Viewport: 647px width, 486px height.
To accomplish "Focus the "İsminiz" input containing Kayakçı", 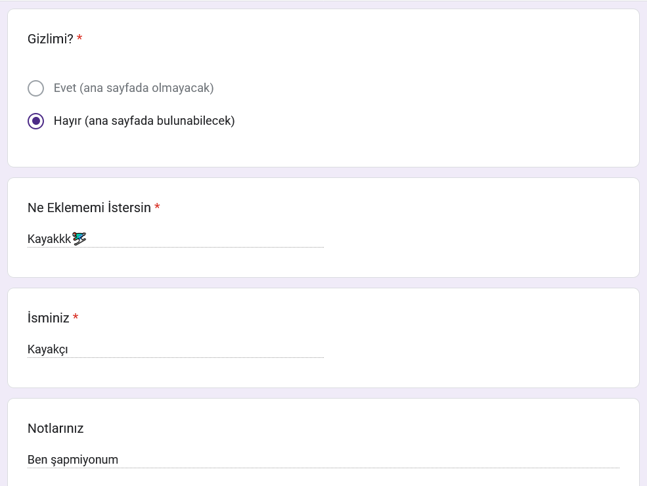I will pos(176,349).
